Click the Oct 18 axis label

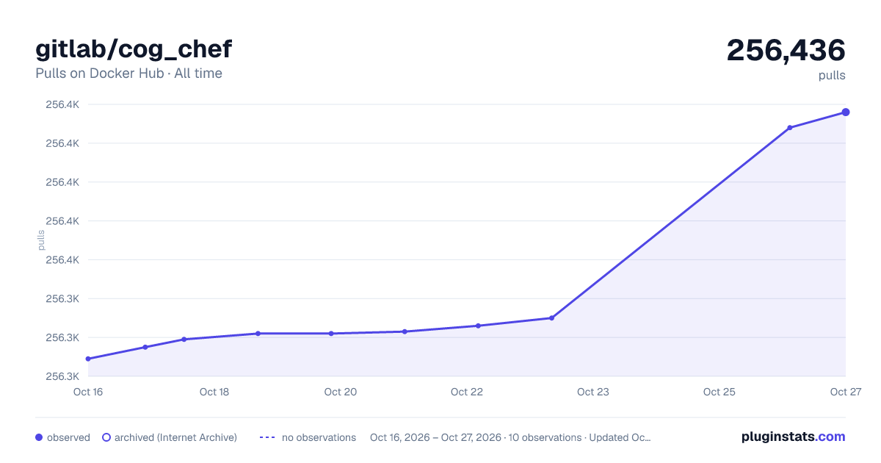point(214,392)
